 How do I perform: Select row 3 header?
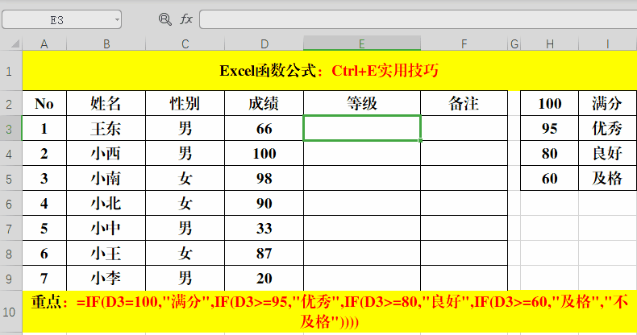(10, 129)
